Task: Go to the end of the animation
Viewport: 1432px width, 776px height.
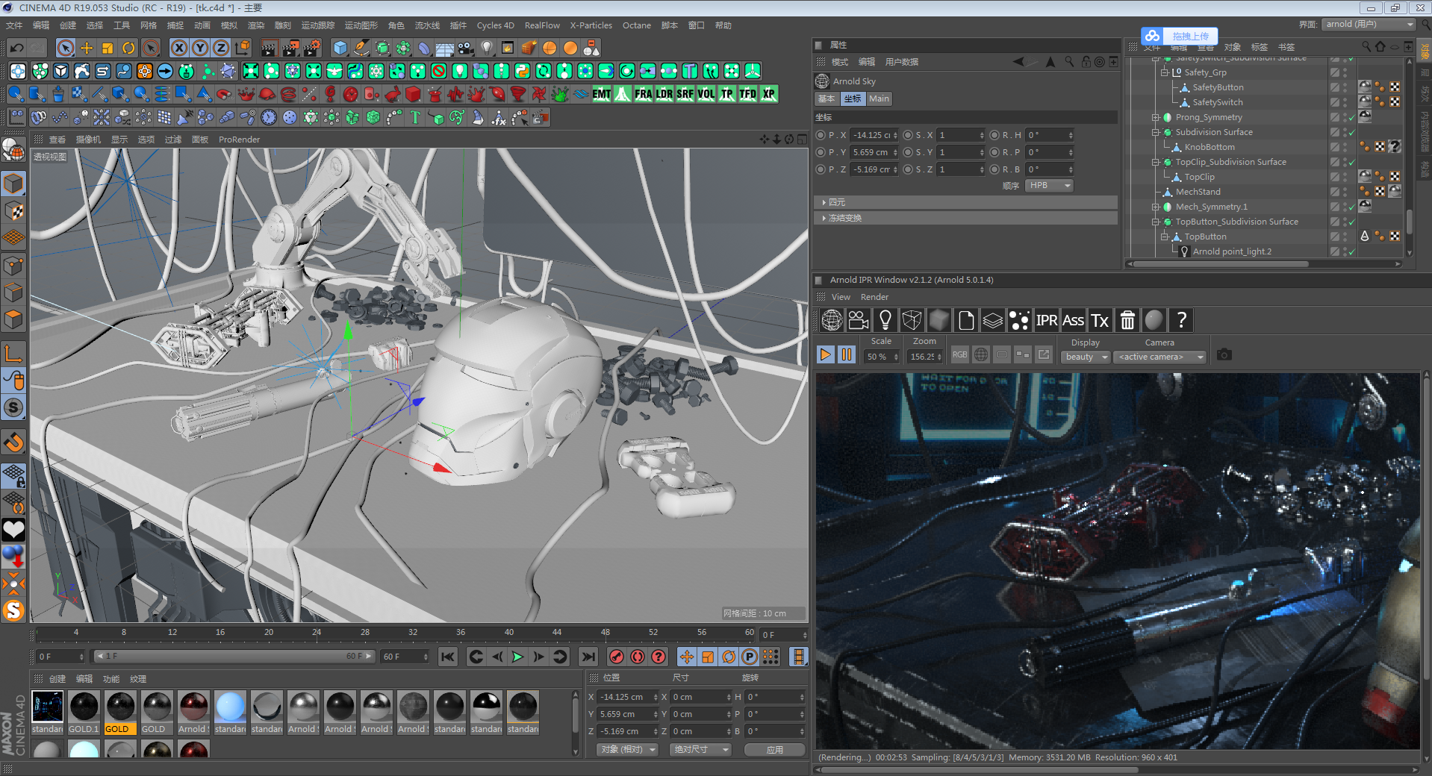Action: (589, 657)
